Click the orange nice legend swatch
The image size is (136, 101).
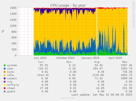5,72
